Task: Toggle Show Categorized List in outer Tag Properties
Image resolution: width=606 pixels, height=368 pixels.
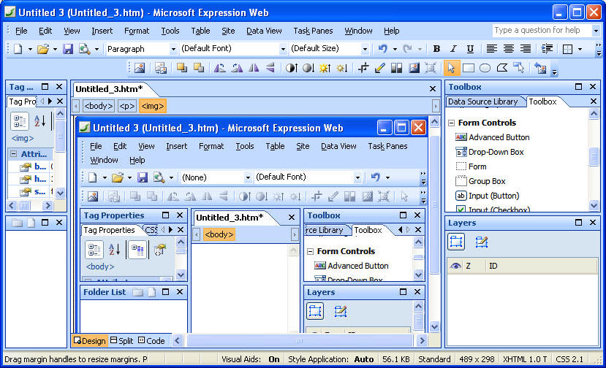Action: point(19,121)
